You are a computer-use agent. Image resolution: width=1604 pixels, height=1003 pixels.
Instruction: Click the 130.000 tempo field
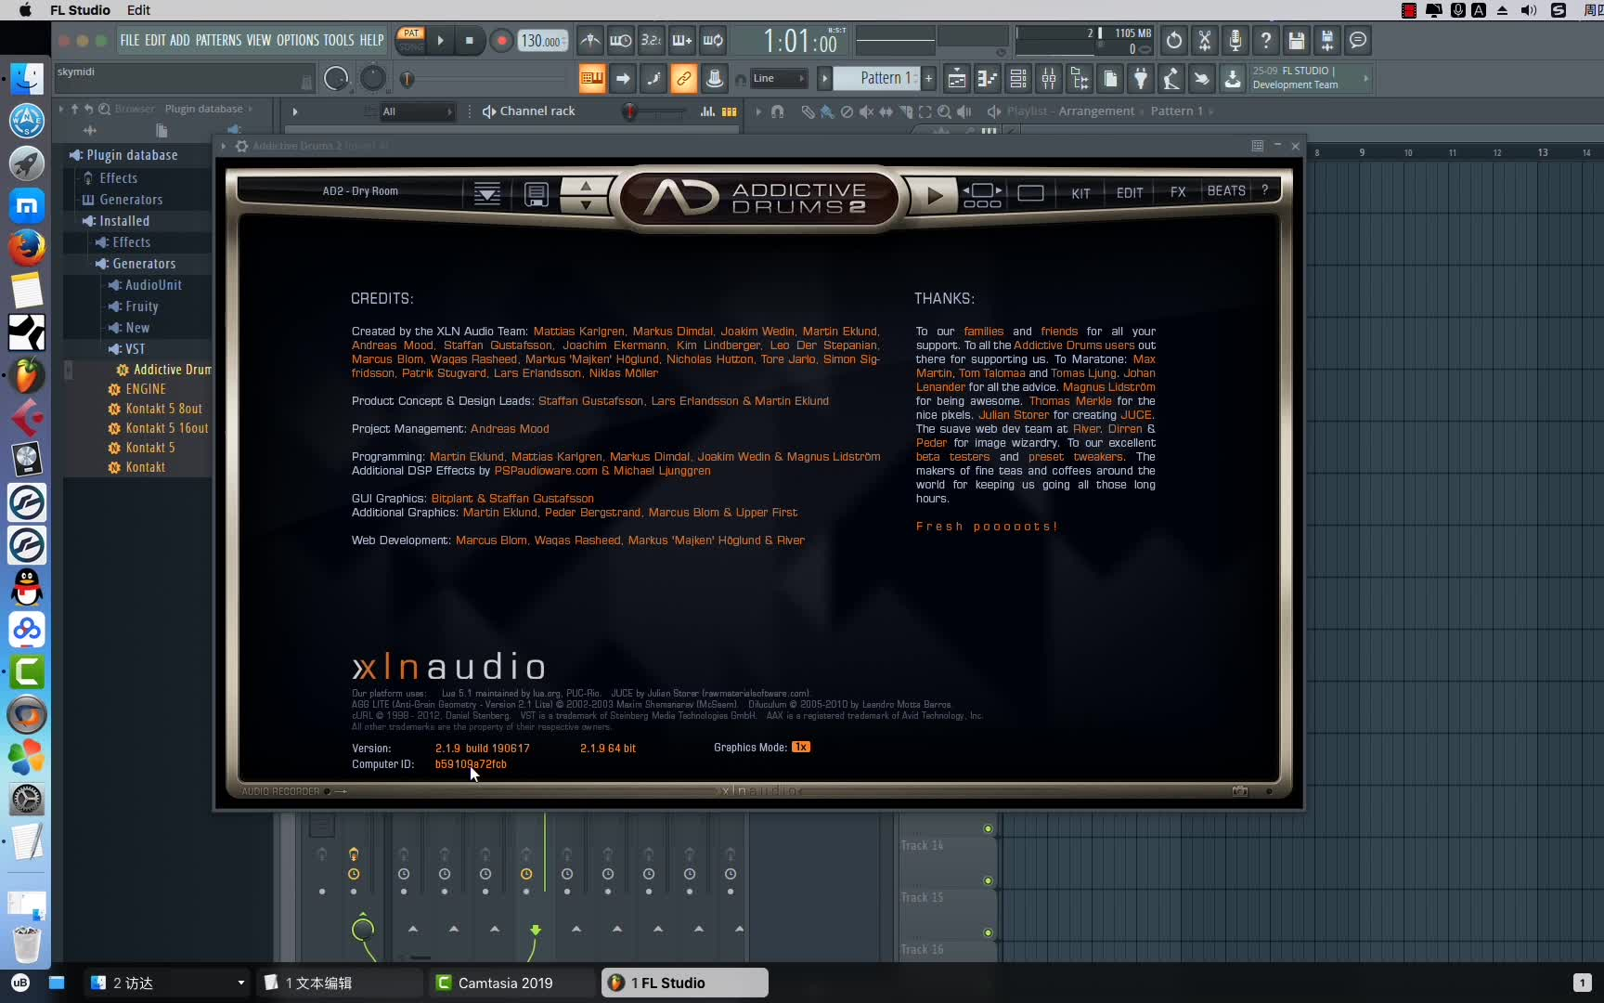coord(542,41)
